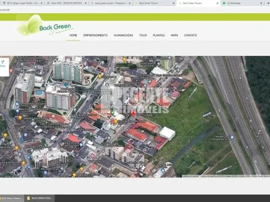This screenshot has width=270, height=202.
Task: Open the HOME menu item
Action: [73, 35]
